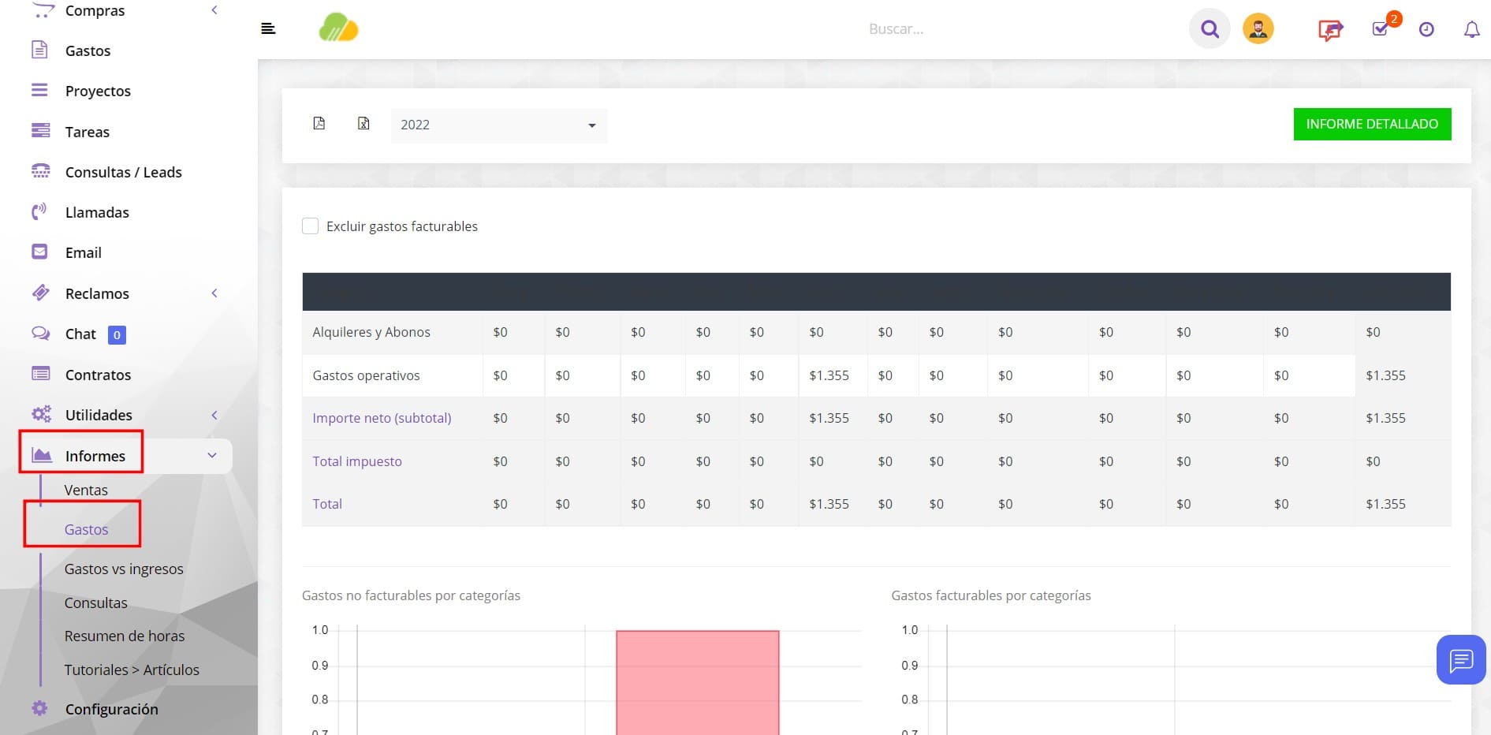Image resolution: width=1491 pixels, height=735 pixels.
Task: Collapse the Informes sidebar section
Action: tap(211, 456)
